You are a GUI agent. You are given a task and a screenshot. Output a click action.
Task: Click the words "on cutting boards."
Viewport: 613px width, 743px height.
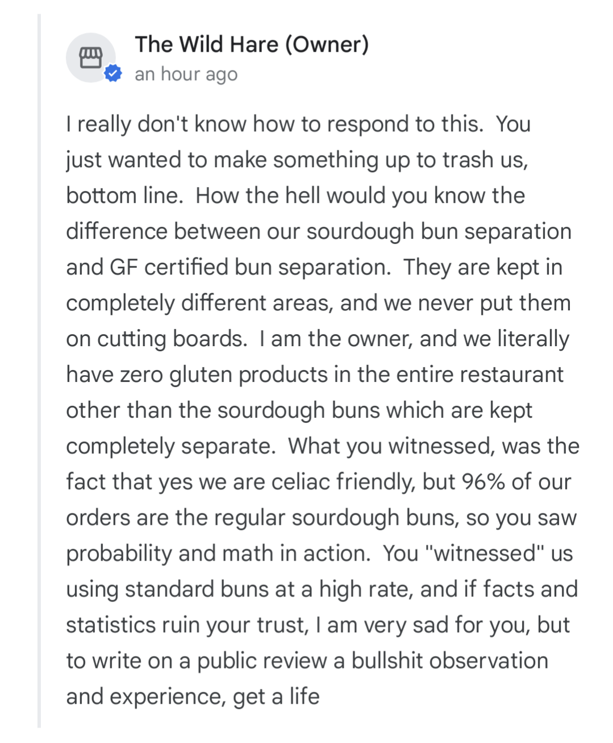(156, 339)
